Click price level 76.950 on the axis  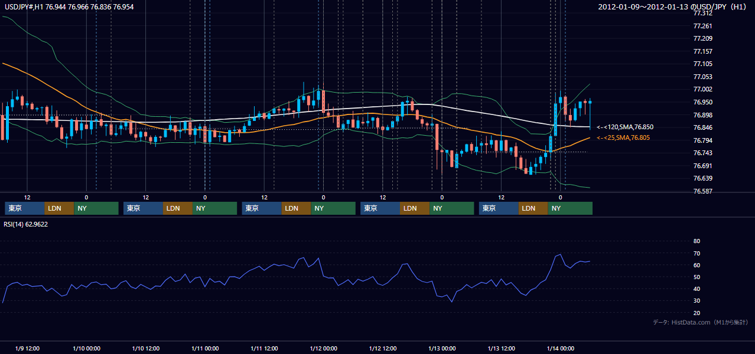(702, 102)
